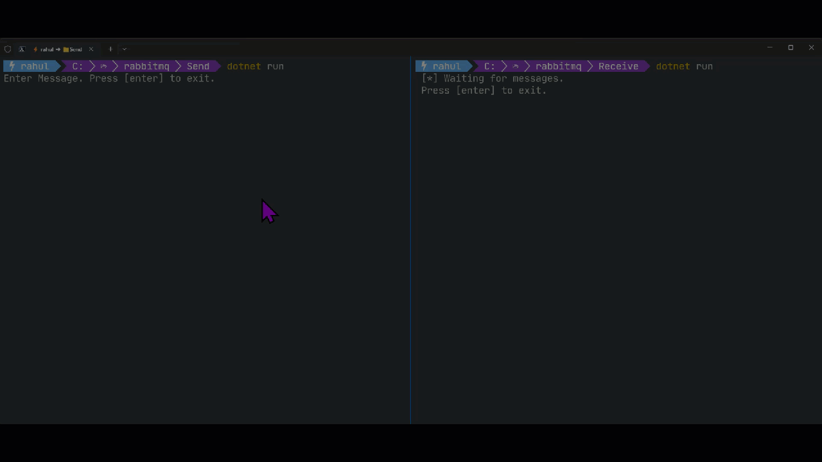Viewport: 822px width, 462px height.
Task: Click the Enter Message prompt line
Action: (109, 78)
